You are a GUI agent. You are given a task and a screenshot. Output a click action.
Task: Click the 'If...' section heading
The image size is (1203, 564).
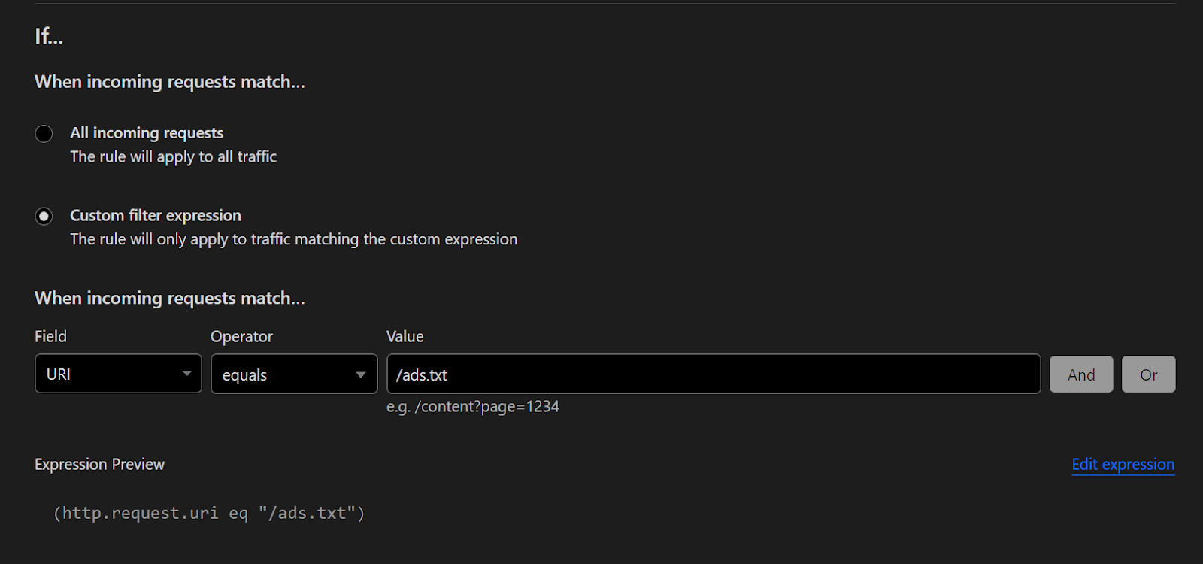[x=49, y=36]
